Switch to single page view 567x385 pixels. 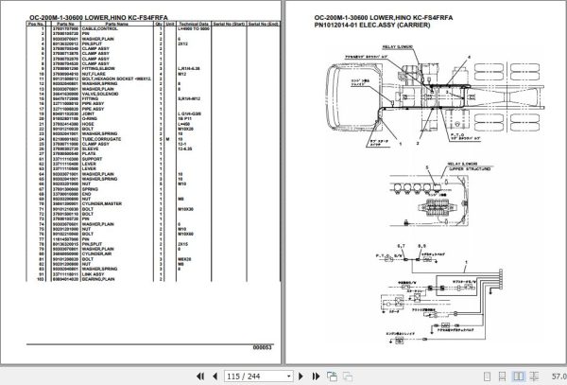(x=487, y=376)
